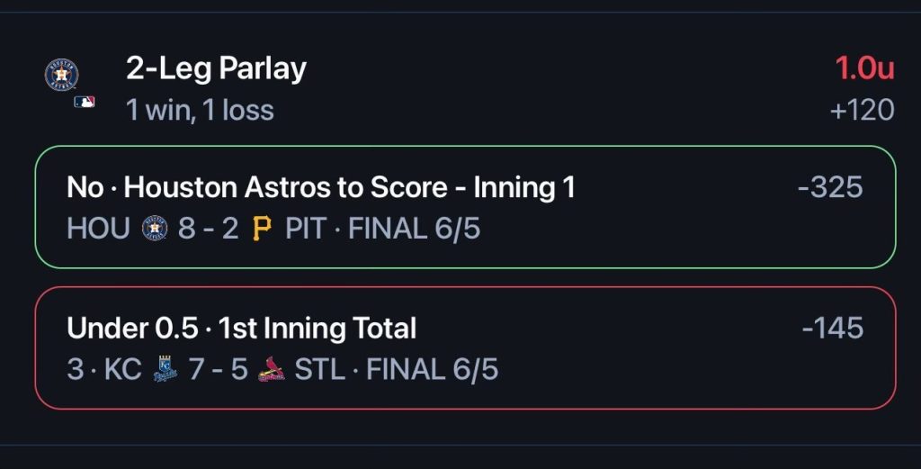Screen dimensions: 921x469
Task: Tap the St. Louis Cardinals logo
Action: (272, 369)
